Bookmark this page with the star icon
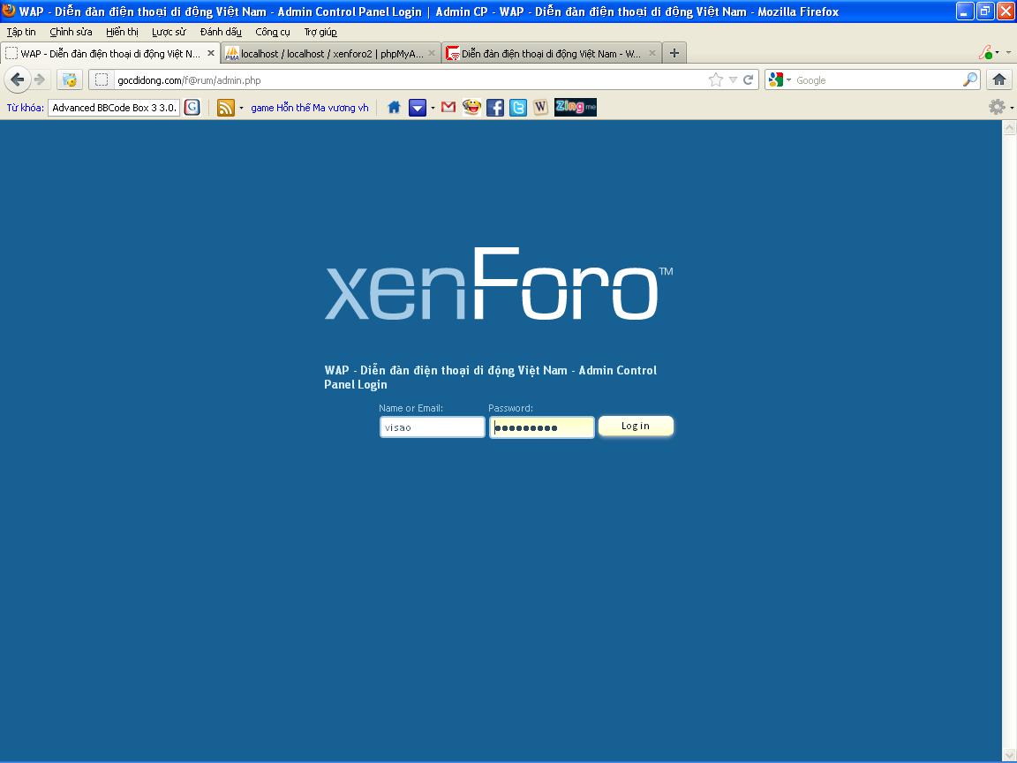Screen dimensions: 1017x763 coord(715,79)
